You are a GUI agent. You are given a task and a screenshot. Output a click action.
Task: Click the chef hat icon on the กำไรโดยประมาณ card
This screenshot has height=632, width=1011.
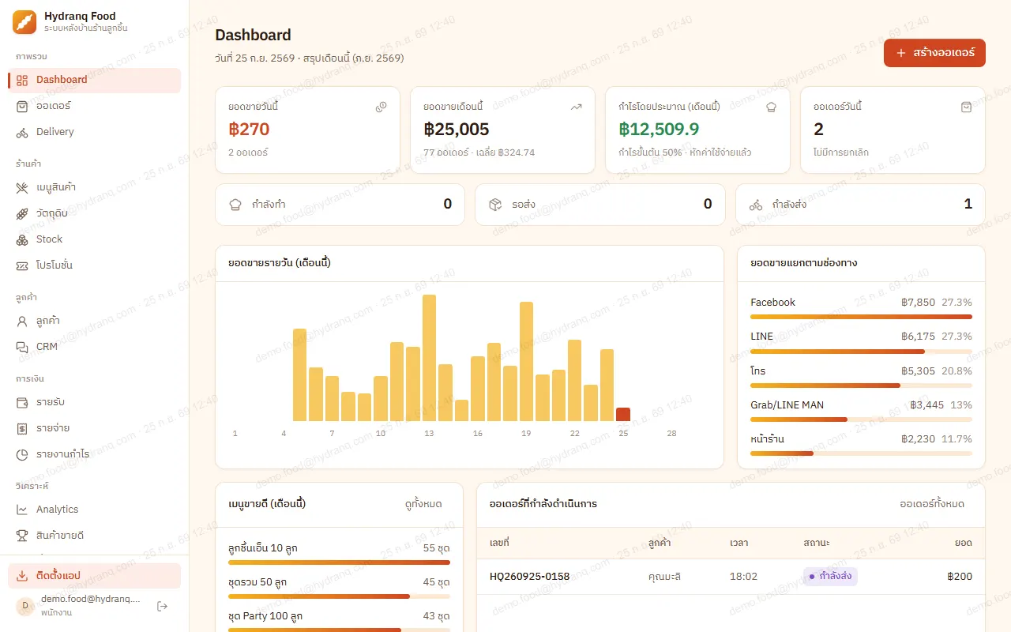click(x=772, y=107)
